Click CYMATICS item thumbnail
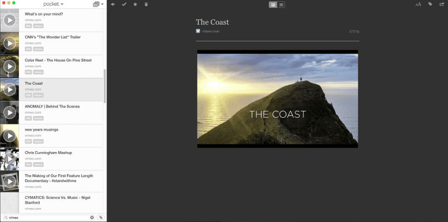The height and width of the screenshot is (222, 448). (x=10, y=203)
